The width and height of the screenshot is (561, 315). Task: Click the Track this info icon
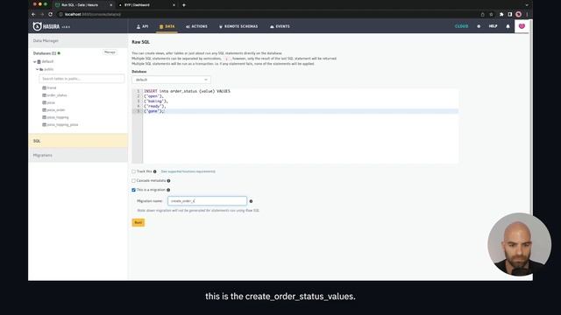[155, 171]
